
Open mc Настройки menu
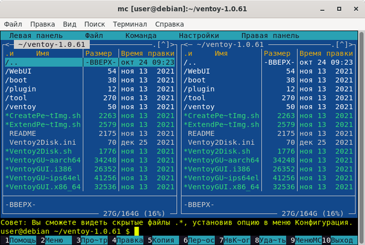[x=199, y=36]
